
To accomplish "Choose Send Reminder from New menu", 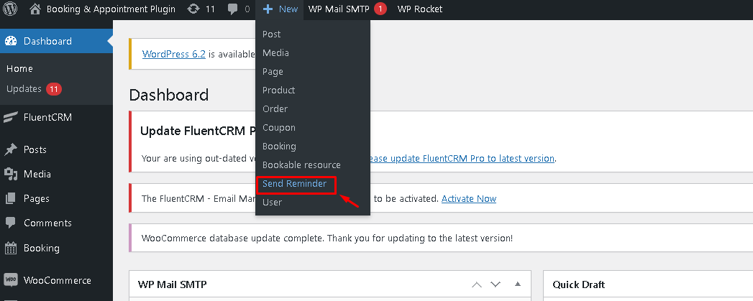I will (294, 184).
